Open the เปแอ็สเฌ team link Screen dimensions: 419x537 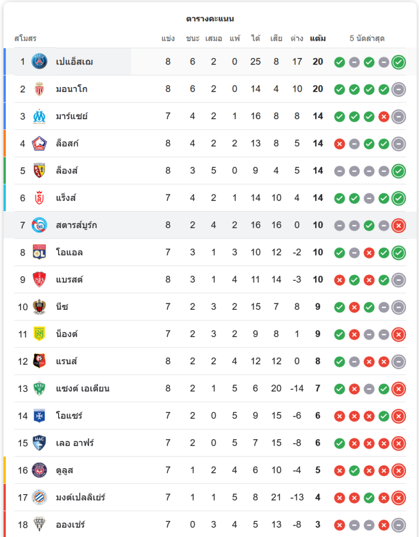pyautogui.click(x=74, y=62)
